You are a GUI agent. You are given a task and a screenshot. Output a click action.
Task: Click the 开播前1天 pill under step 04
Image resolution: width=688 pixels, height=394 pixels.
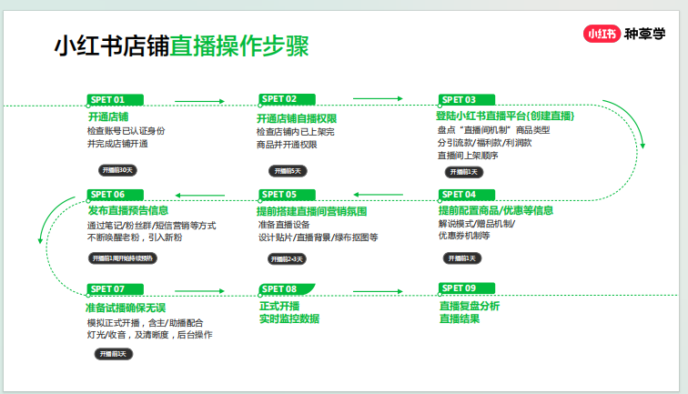462,258
